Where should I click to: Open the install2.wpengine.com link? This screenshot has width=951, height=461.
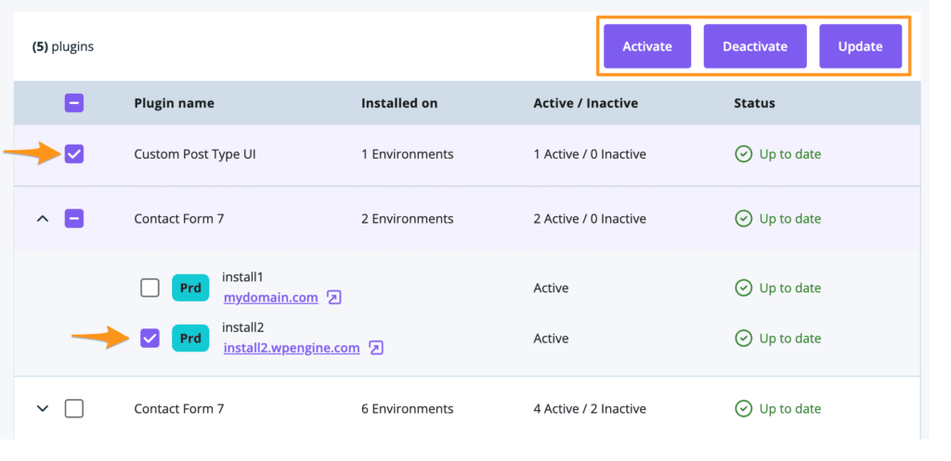(x=291, y=348)
